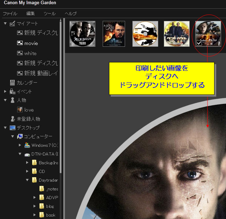Click the コンピューター icon
Image resolution: width=226 pixels, height=219 pixels.
coord(20,136)
